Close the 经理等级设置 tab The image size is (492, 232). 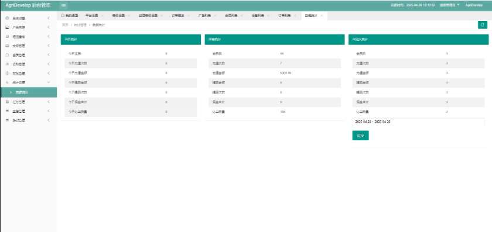tap(162, 15)
